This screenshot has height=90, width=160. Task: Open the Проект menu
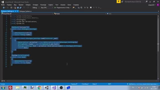click(21, 5)
